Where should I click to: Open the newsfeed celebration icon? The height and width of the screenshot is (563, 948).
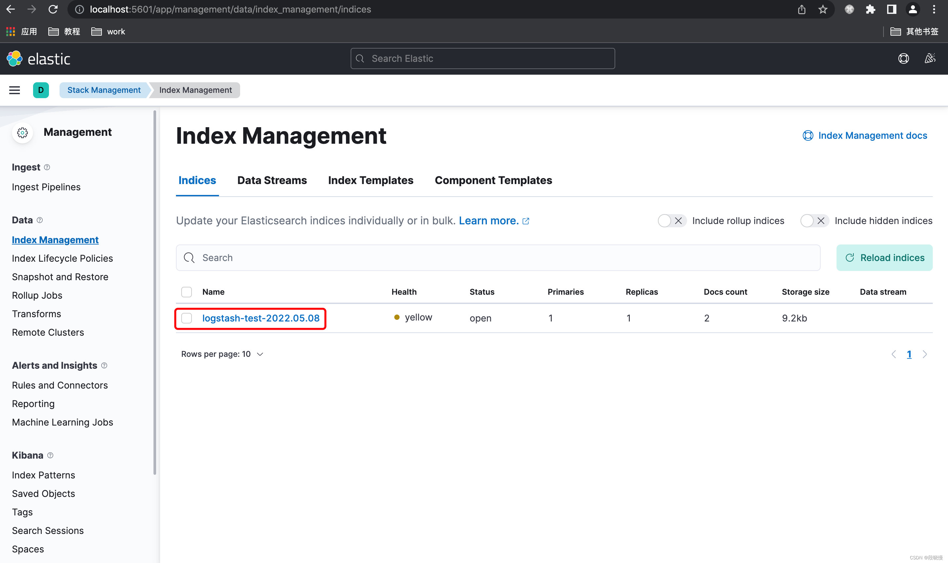click(x=930, y=58)
